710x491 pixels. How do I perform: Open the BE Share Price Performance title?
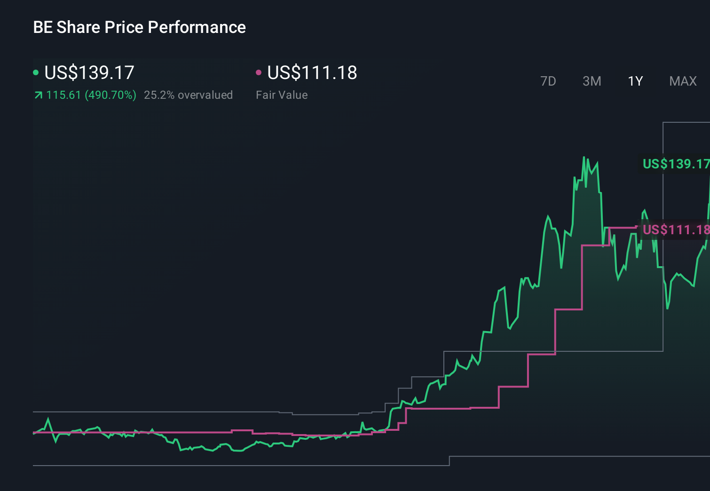[139, 27]
